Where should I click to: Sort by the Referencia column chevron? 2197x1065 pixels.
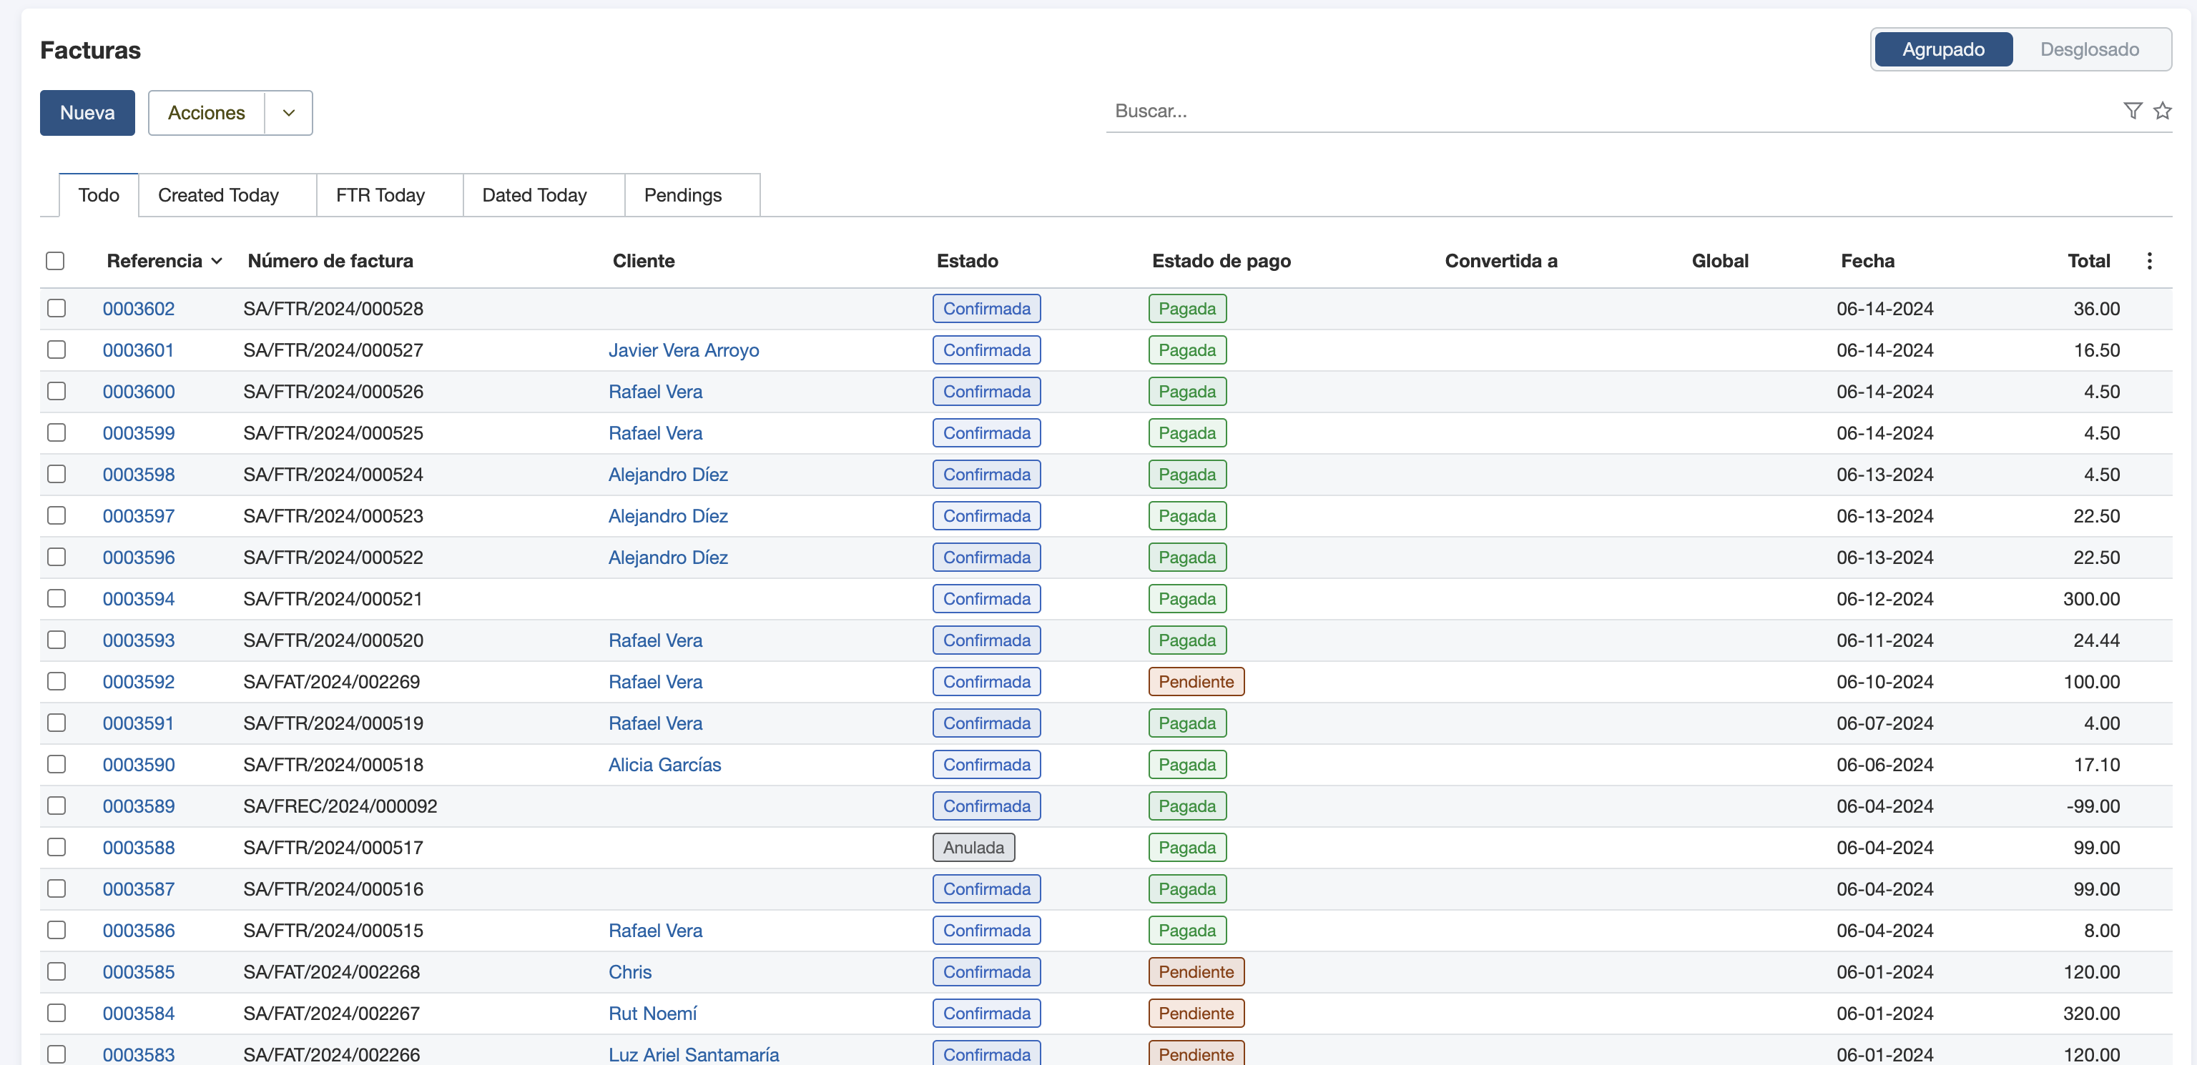click(x=217, y=261)
